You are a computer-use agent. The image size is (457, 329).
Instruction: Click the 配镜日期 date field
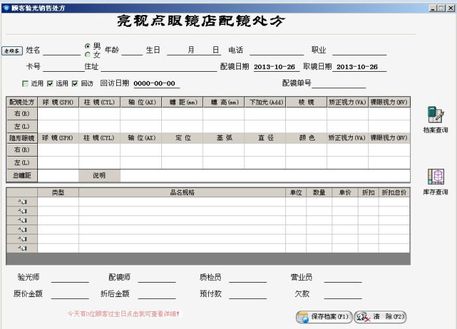tap(275, 67)
